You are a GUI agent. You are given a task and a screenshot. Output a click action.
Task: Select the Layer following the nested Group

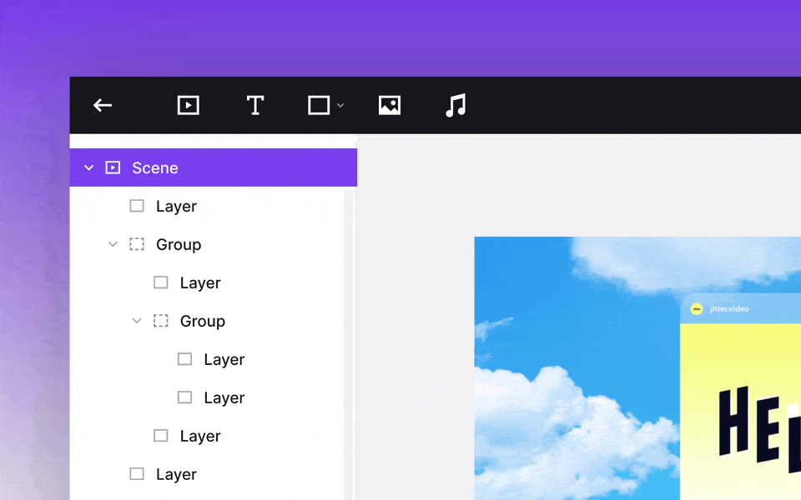click(x=200, y=436)
